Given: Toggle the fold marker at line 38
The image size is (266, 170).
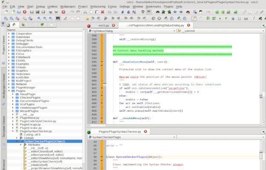Looking at the screenshot, I should (102, 157).
